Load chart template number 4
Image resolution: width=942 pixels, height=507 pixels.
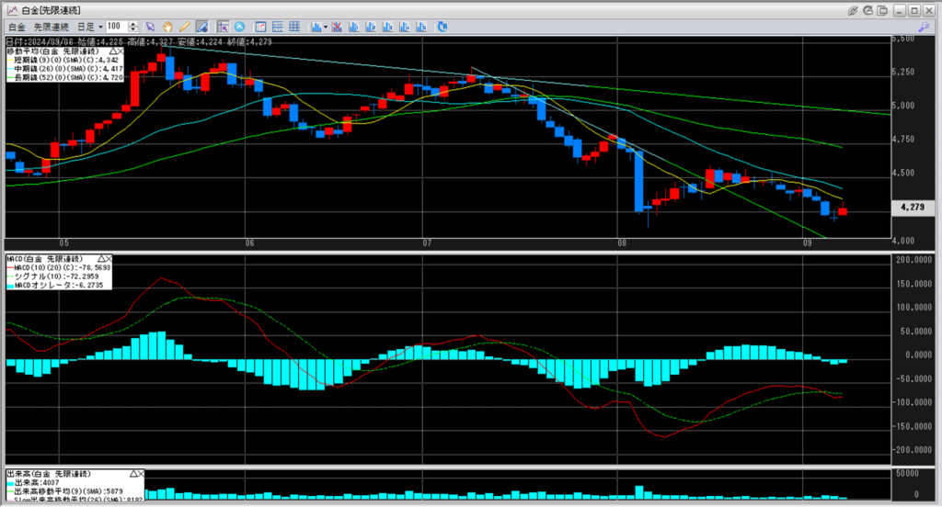pyautogui.click(x=405, y=27)
